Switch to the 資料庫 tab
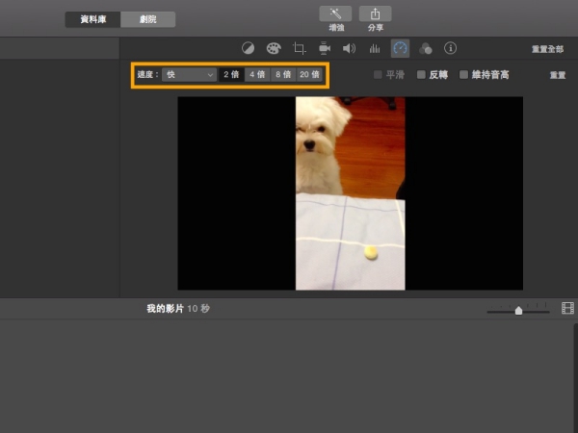Image resolution: width=578 pixels, height=433 pixels. point(92,19)
